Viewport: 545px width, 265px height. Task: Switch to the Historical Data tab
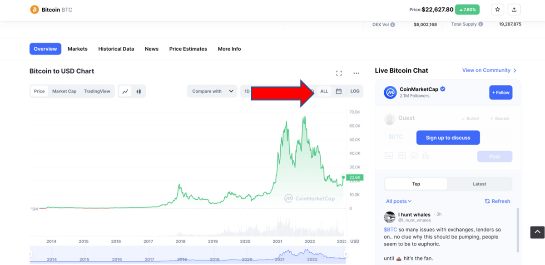116,49
